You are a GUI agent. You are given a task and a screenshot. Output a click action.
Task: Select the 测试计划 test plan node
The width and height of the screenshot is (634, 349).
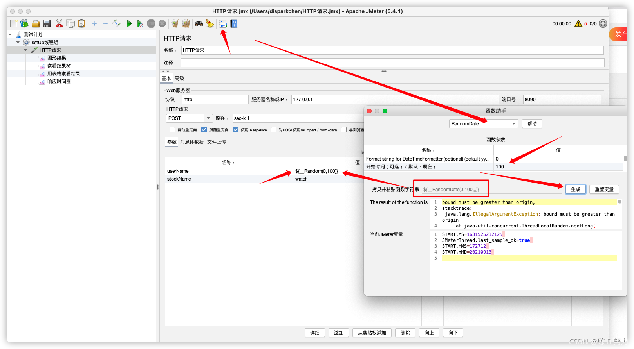pos(33,34)
